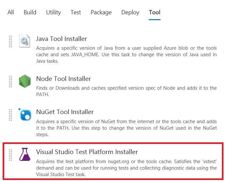Grab the drag handle for Java Tool Installer
Image resolution: width=230 pixels, height=181 pixels.
pyautogui.click(x=10, y=42)
